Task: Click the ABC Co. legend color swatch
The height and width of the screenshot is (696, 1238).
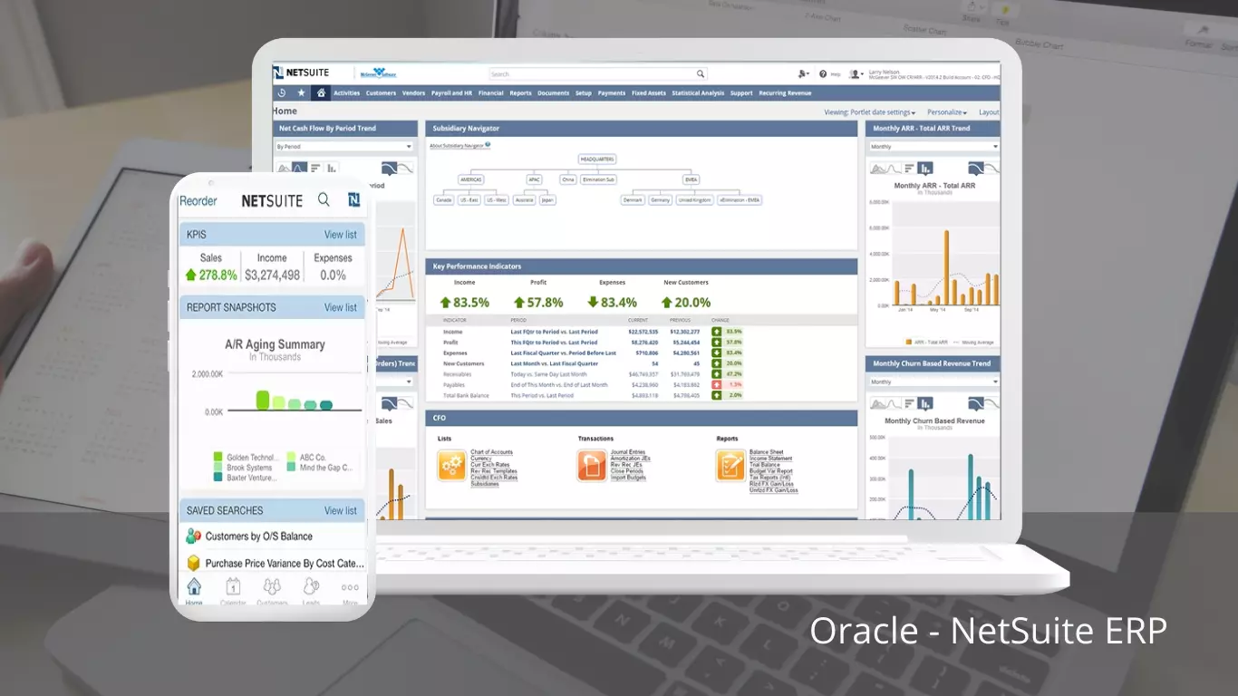Action: [x=291, y=458]
